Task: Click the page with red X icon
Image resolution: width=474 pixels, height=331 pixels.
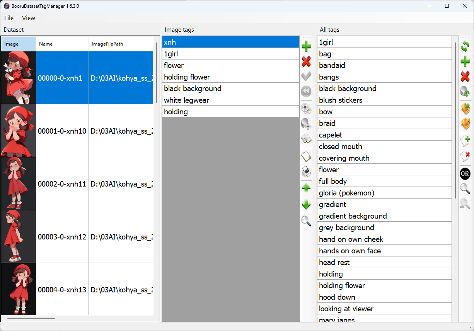Action: pyautogui.click(x=465, y=156)
